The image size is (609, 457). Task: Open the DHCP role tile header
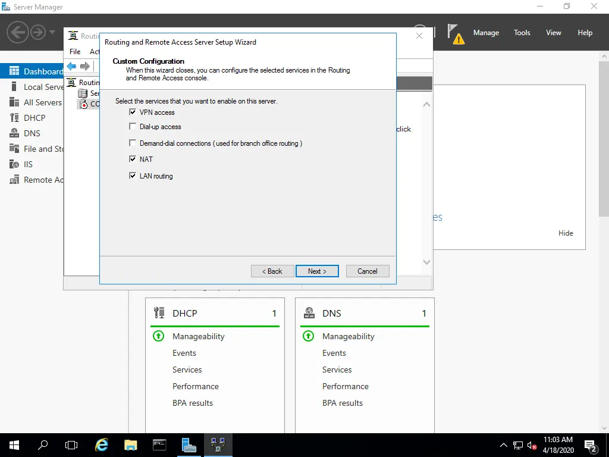215,313
